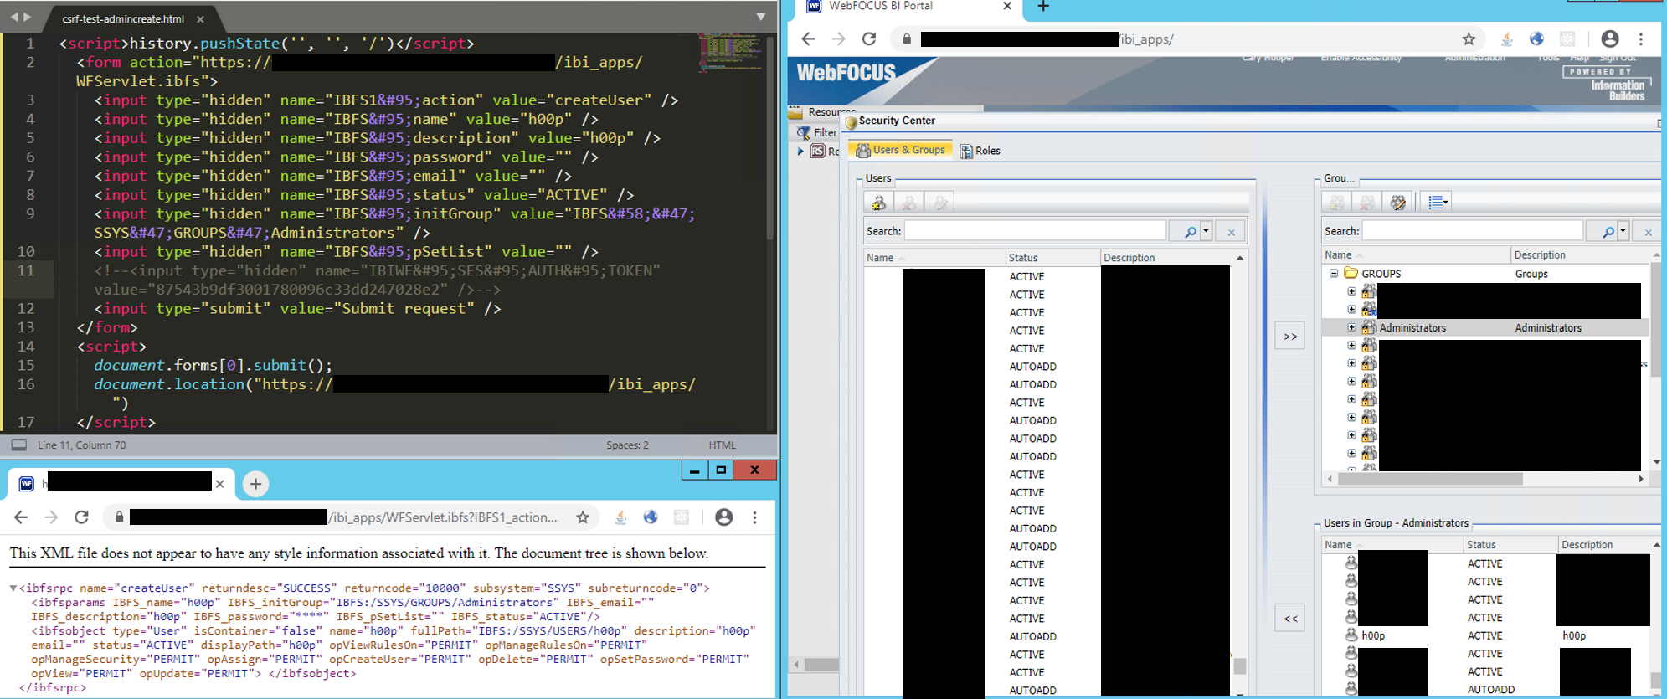This screenshot has height=699, width=1667.
Task: Select the Administrators row in the Groups tree
Action: click(x=1484, y=327)
